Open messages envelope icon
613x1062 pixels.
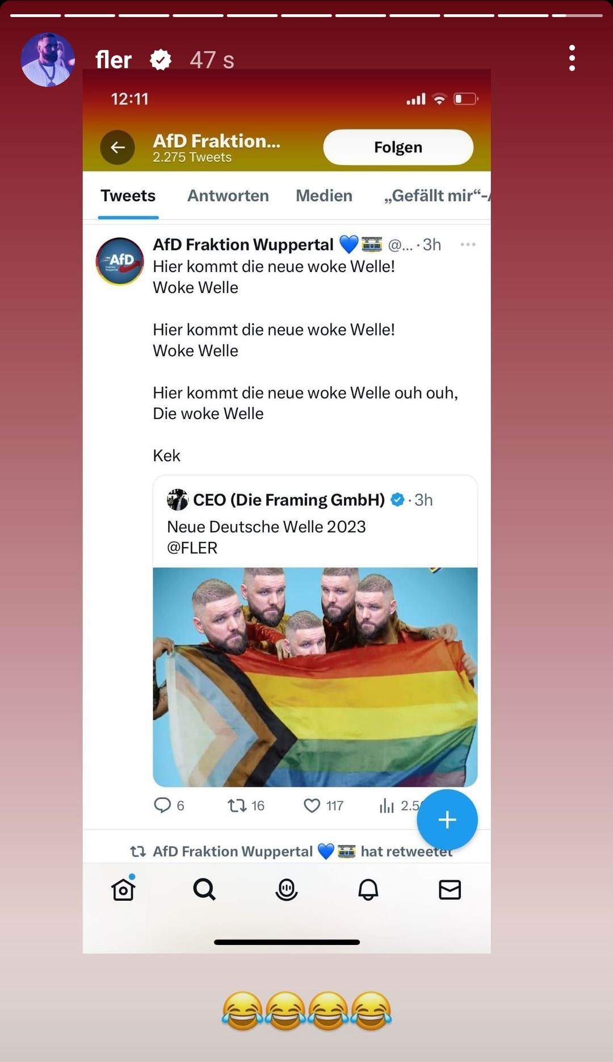[x=450, y=889]
